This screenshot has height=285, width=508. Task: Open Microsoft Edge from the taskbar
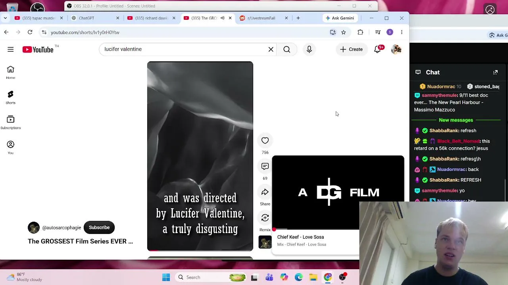tap(298, 277)
